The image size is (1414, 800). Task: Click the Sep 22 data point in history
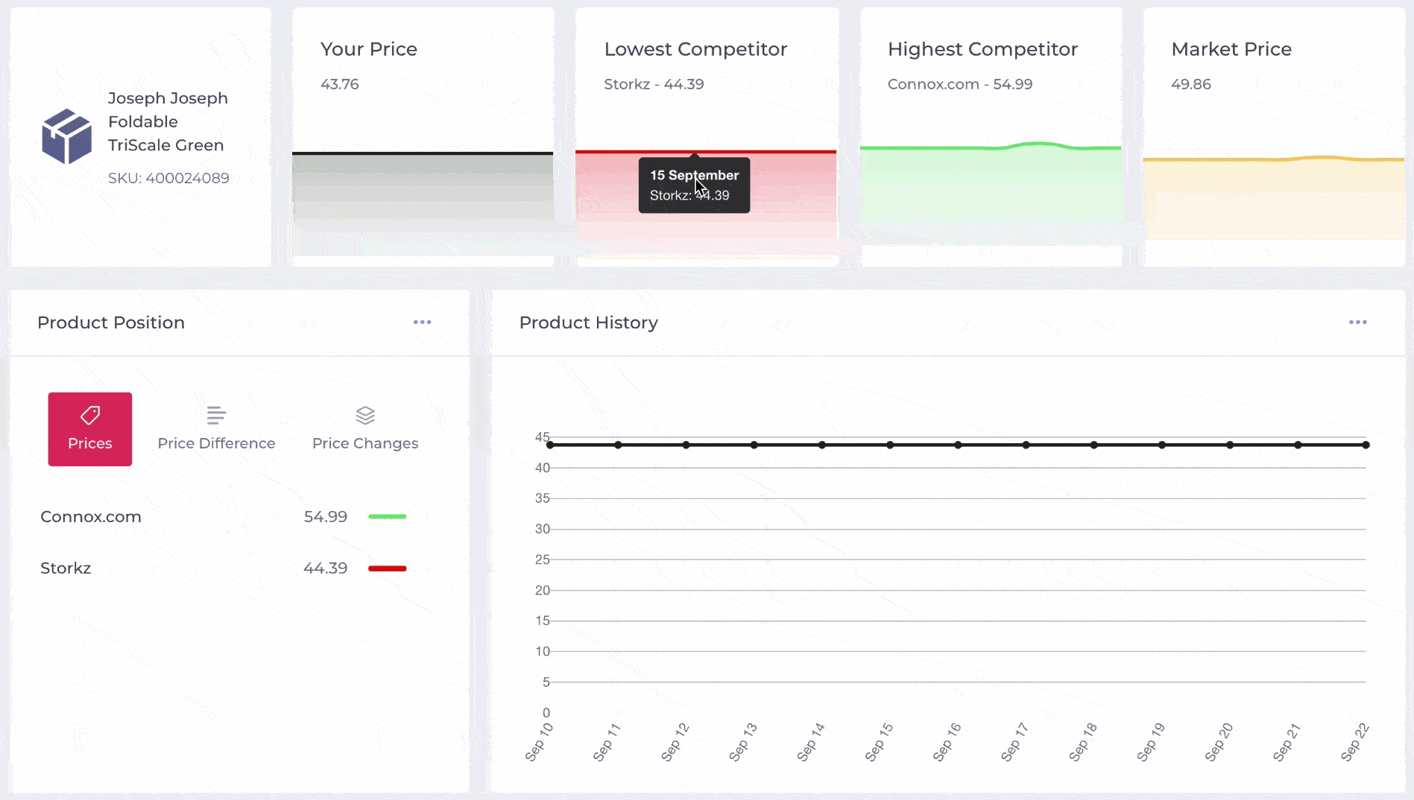click(x=1366, y=445)
